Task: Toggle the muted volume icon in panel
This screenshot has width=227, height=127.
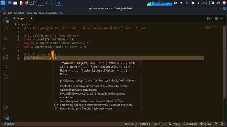Action: [187, 3]
